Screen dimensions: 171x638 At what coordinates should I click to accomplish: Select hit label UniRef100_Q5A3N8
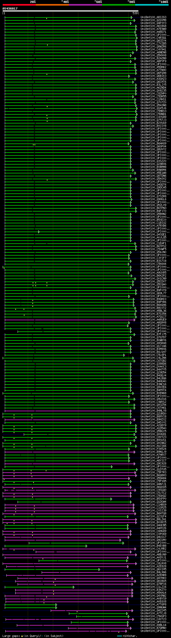point(153,105)
